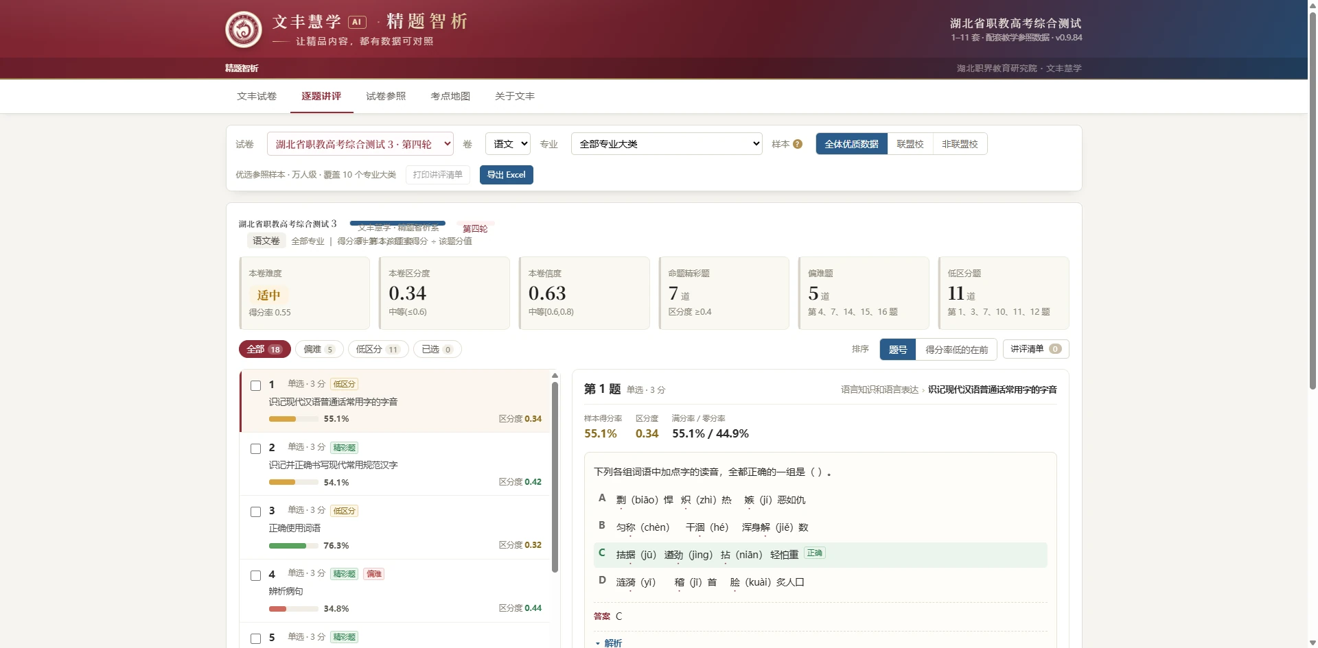Click the 导出 Excel button
Viewport: 1318px width, 648px height.
pyautogui.click(x=507, y=175)
